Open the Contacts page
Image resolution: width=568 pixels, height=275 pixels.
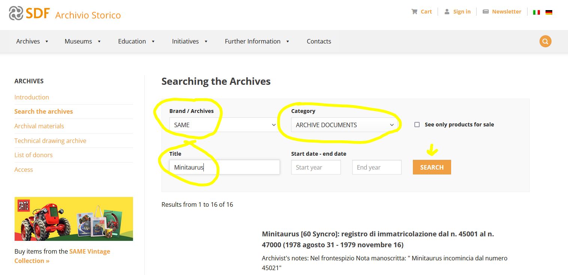(x=319, y=41)
